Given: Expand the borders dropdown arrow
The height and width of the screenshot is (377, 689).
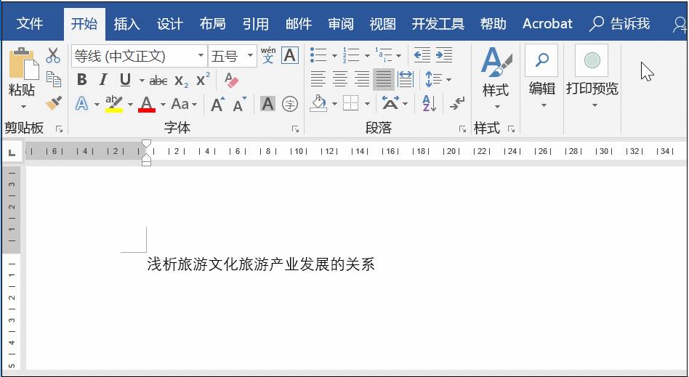Looking at the screenshot, I should click(x=367, y=105).
